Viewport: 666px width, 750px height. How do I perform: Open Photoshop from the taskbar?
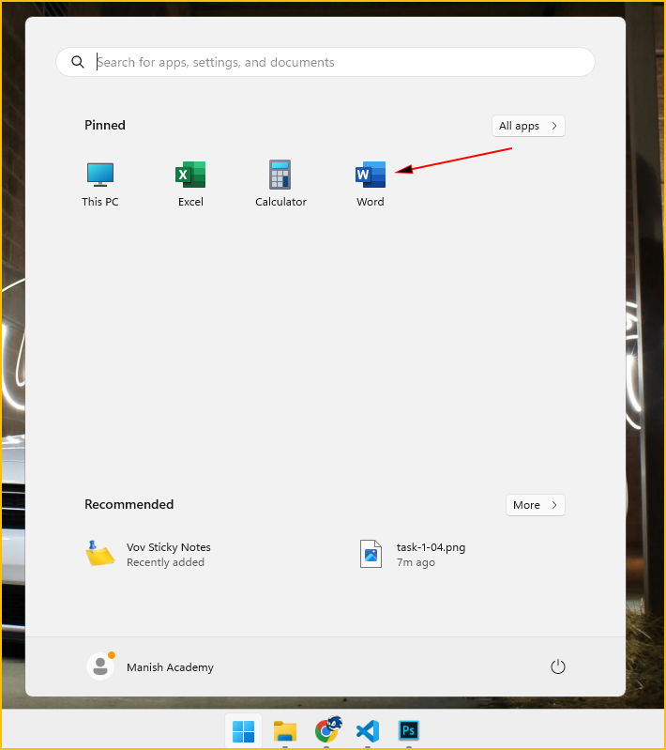[x=408, y=731]
